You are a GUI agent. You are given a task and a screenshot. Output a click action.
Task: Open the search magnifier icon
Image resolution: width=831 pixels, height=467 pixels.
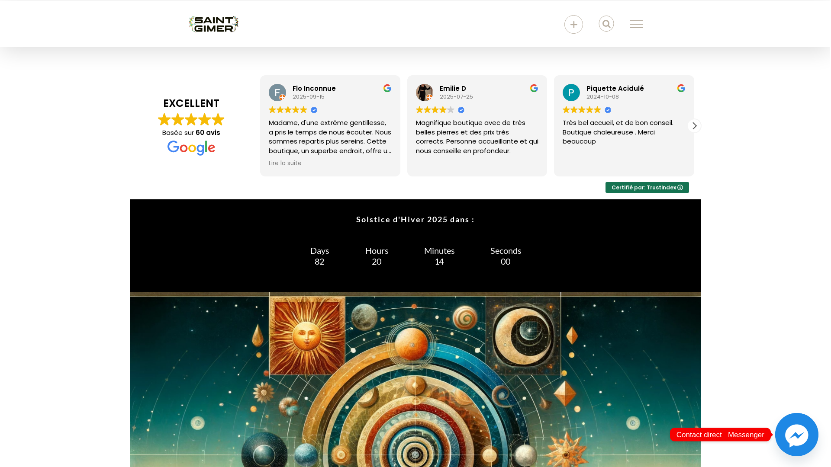coord(606,24)
